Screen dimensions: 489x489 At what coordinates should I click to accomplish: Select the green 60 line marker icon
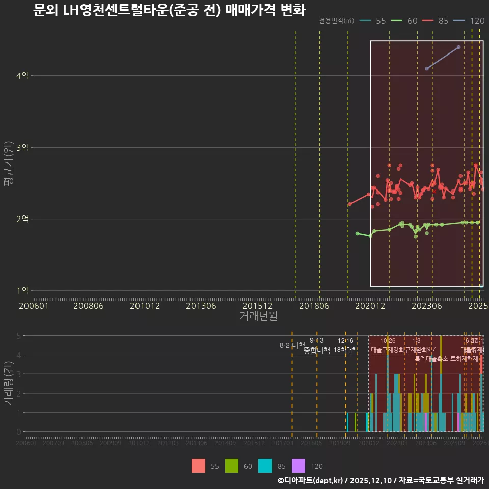398,21
